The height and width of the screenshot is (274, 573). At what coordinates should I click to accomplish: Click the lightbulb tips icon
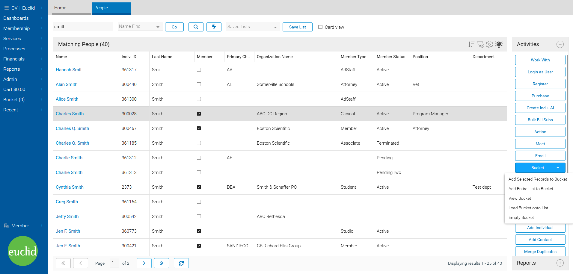(x=499, y=44)
